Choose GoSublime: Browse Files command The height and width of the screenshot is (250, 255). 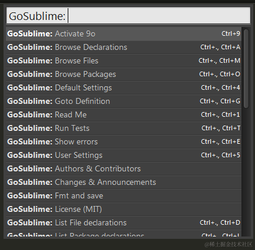click(x=124, y=61)
